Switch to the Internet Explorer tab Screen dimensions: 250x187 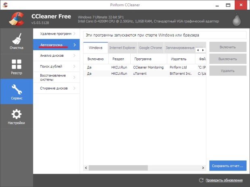point(122,48)
